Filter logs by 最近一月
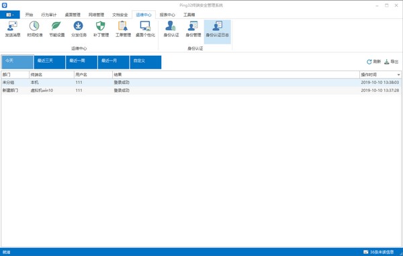Screen dimensions: 403x256 pos(114,62)
